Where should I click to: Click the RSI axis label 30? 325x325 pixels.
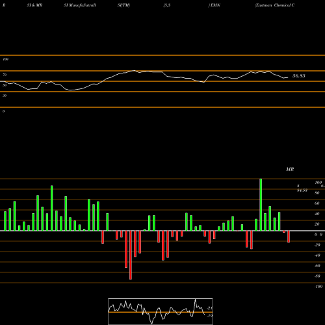click(x=5, y=96)
